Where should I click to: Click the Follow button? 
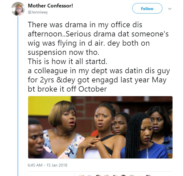point(147,9)
